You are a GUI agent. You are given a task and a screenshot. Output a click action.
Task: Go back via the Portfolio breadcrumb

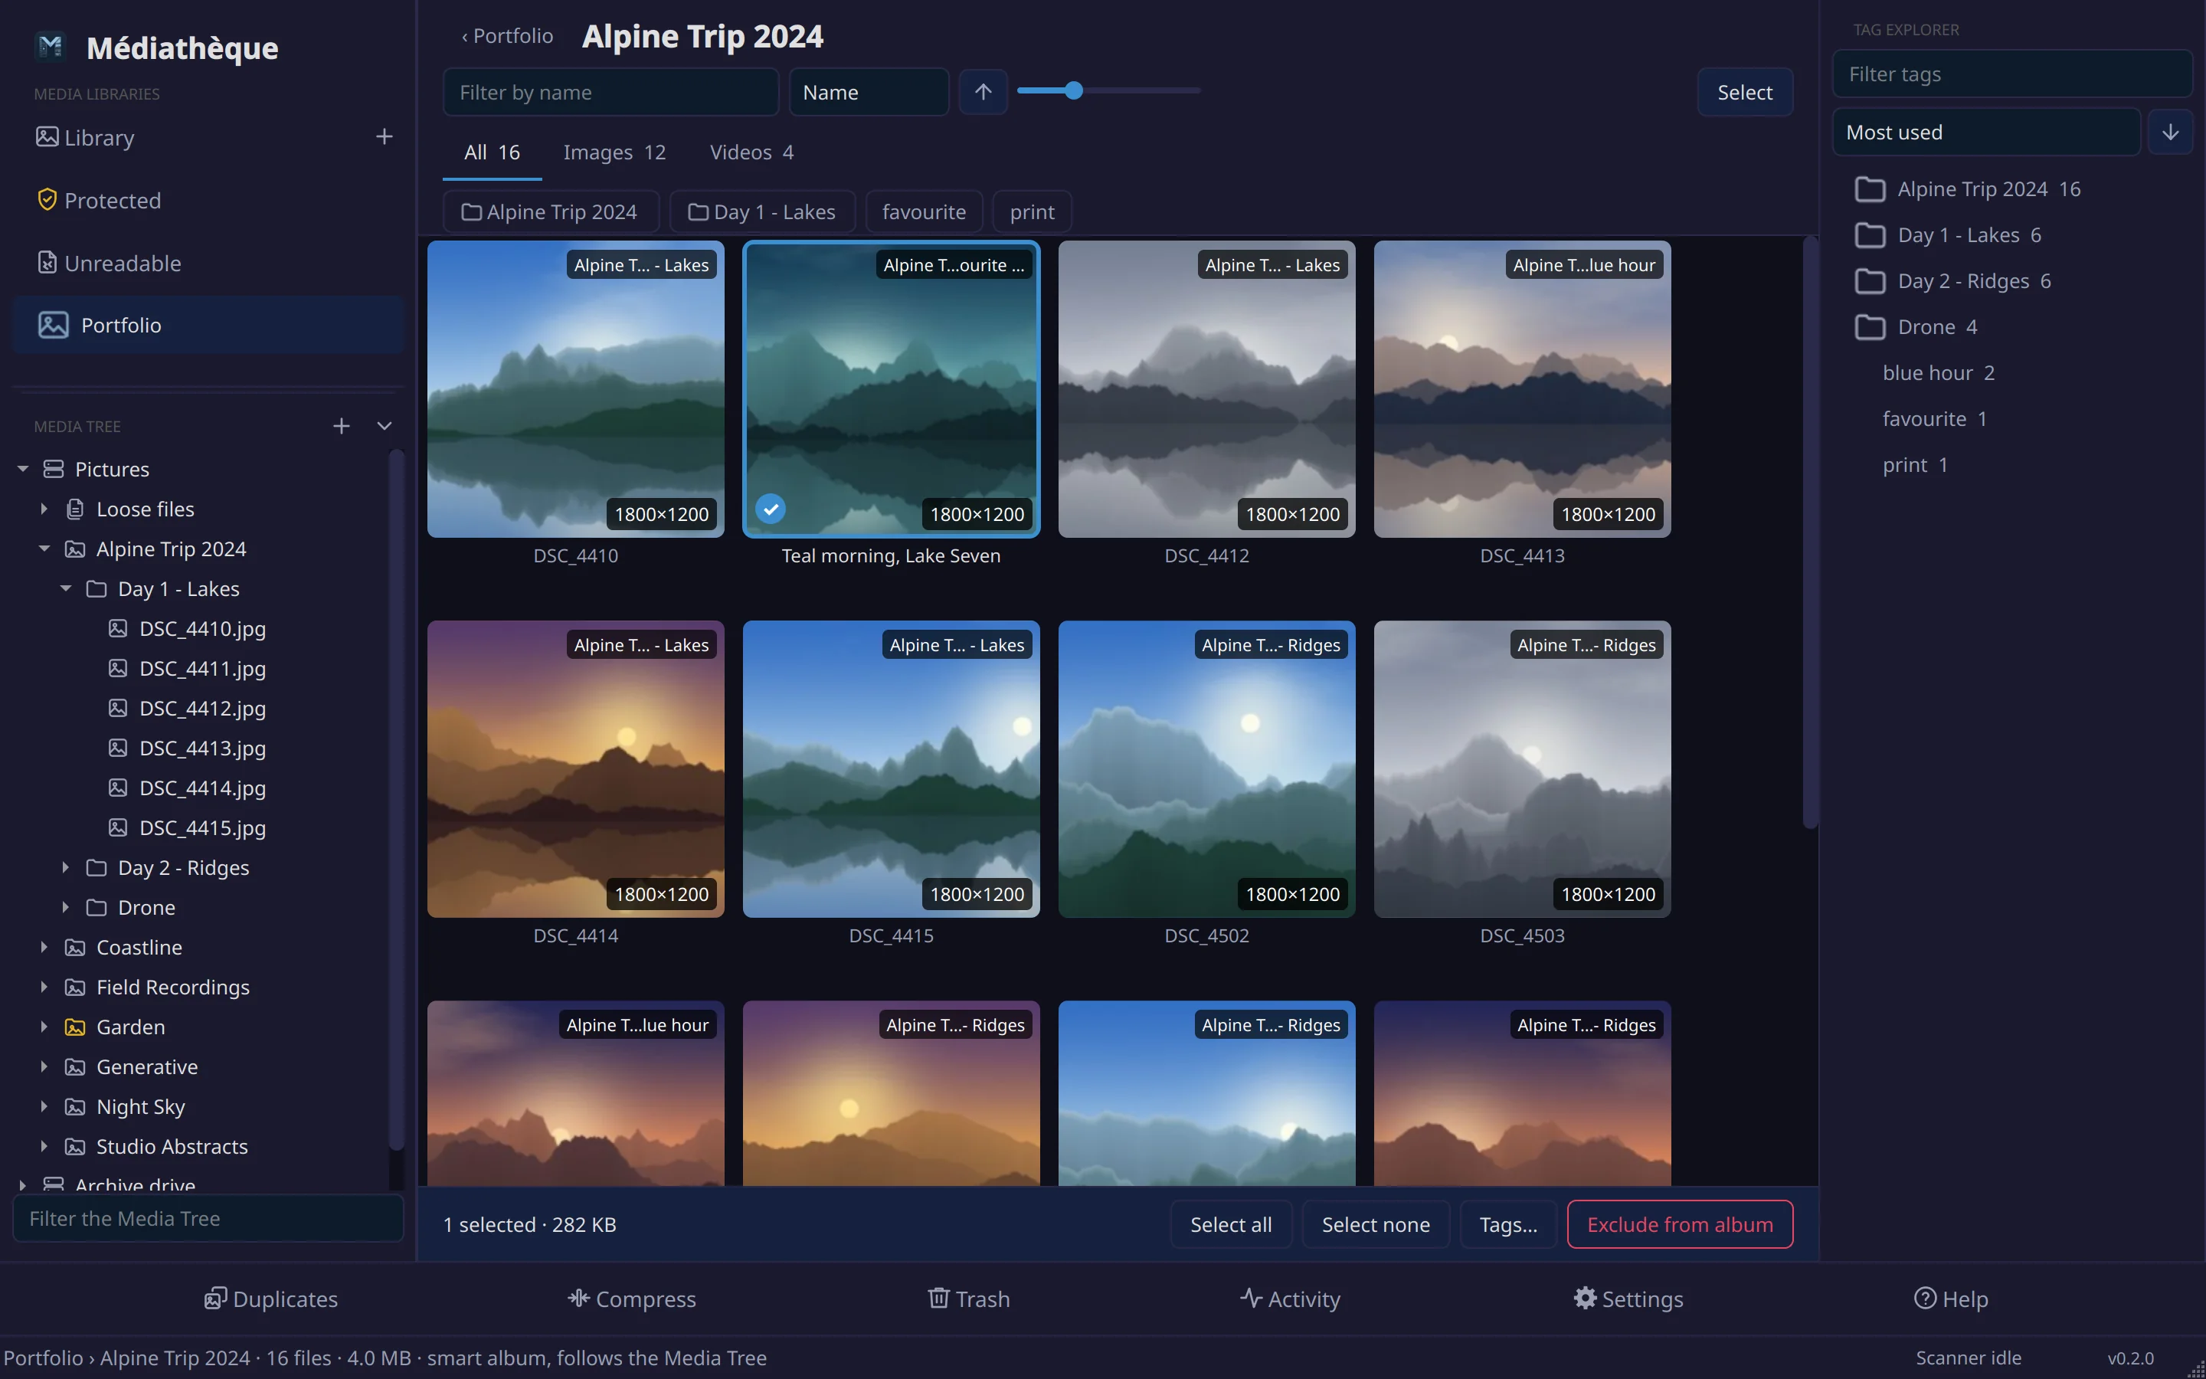pos(507,35)
